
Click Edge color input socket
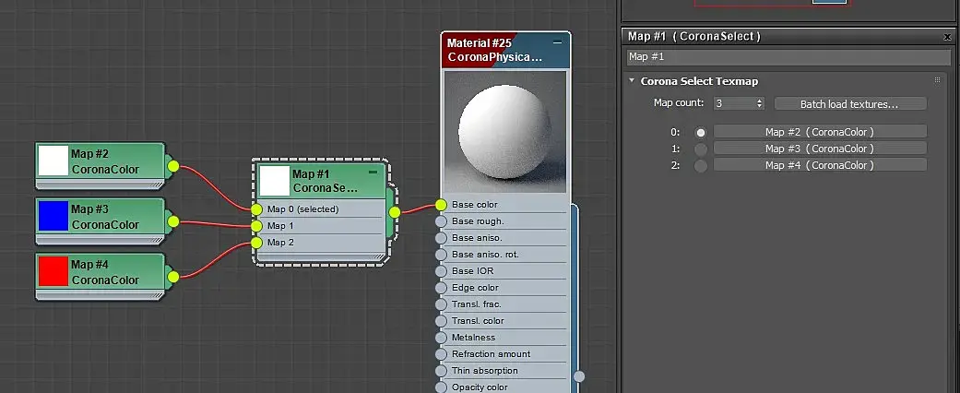(x=441, y=287)
